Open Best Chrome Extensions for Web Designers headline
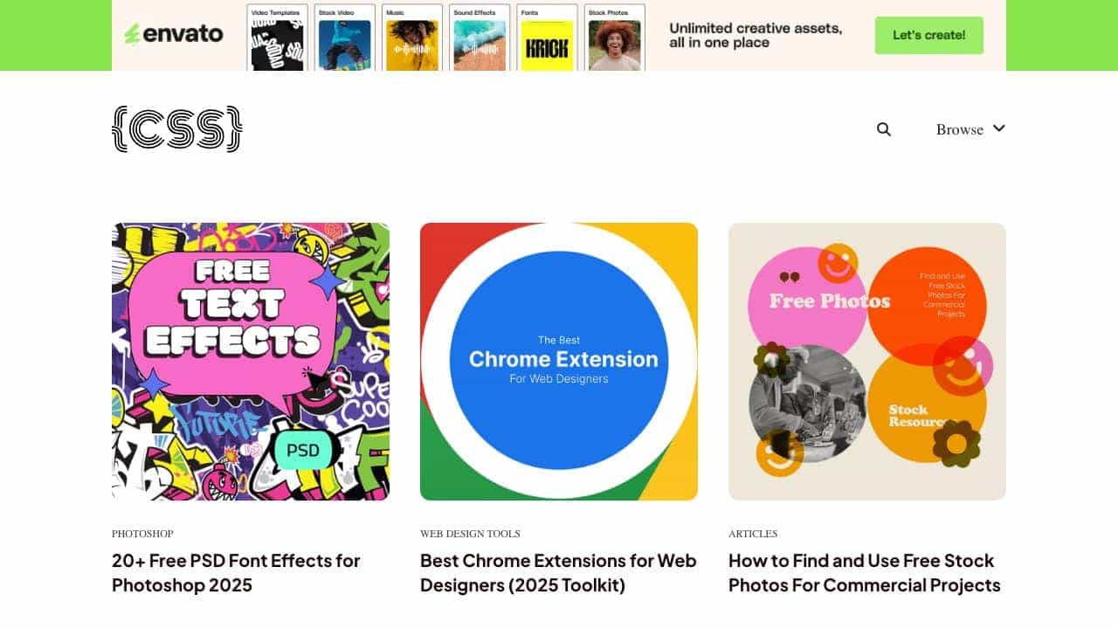Screen dimensions: 1118x629 click(558, 573)
